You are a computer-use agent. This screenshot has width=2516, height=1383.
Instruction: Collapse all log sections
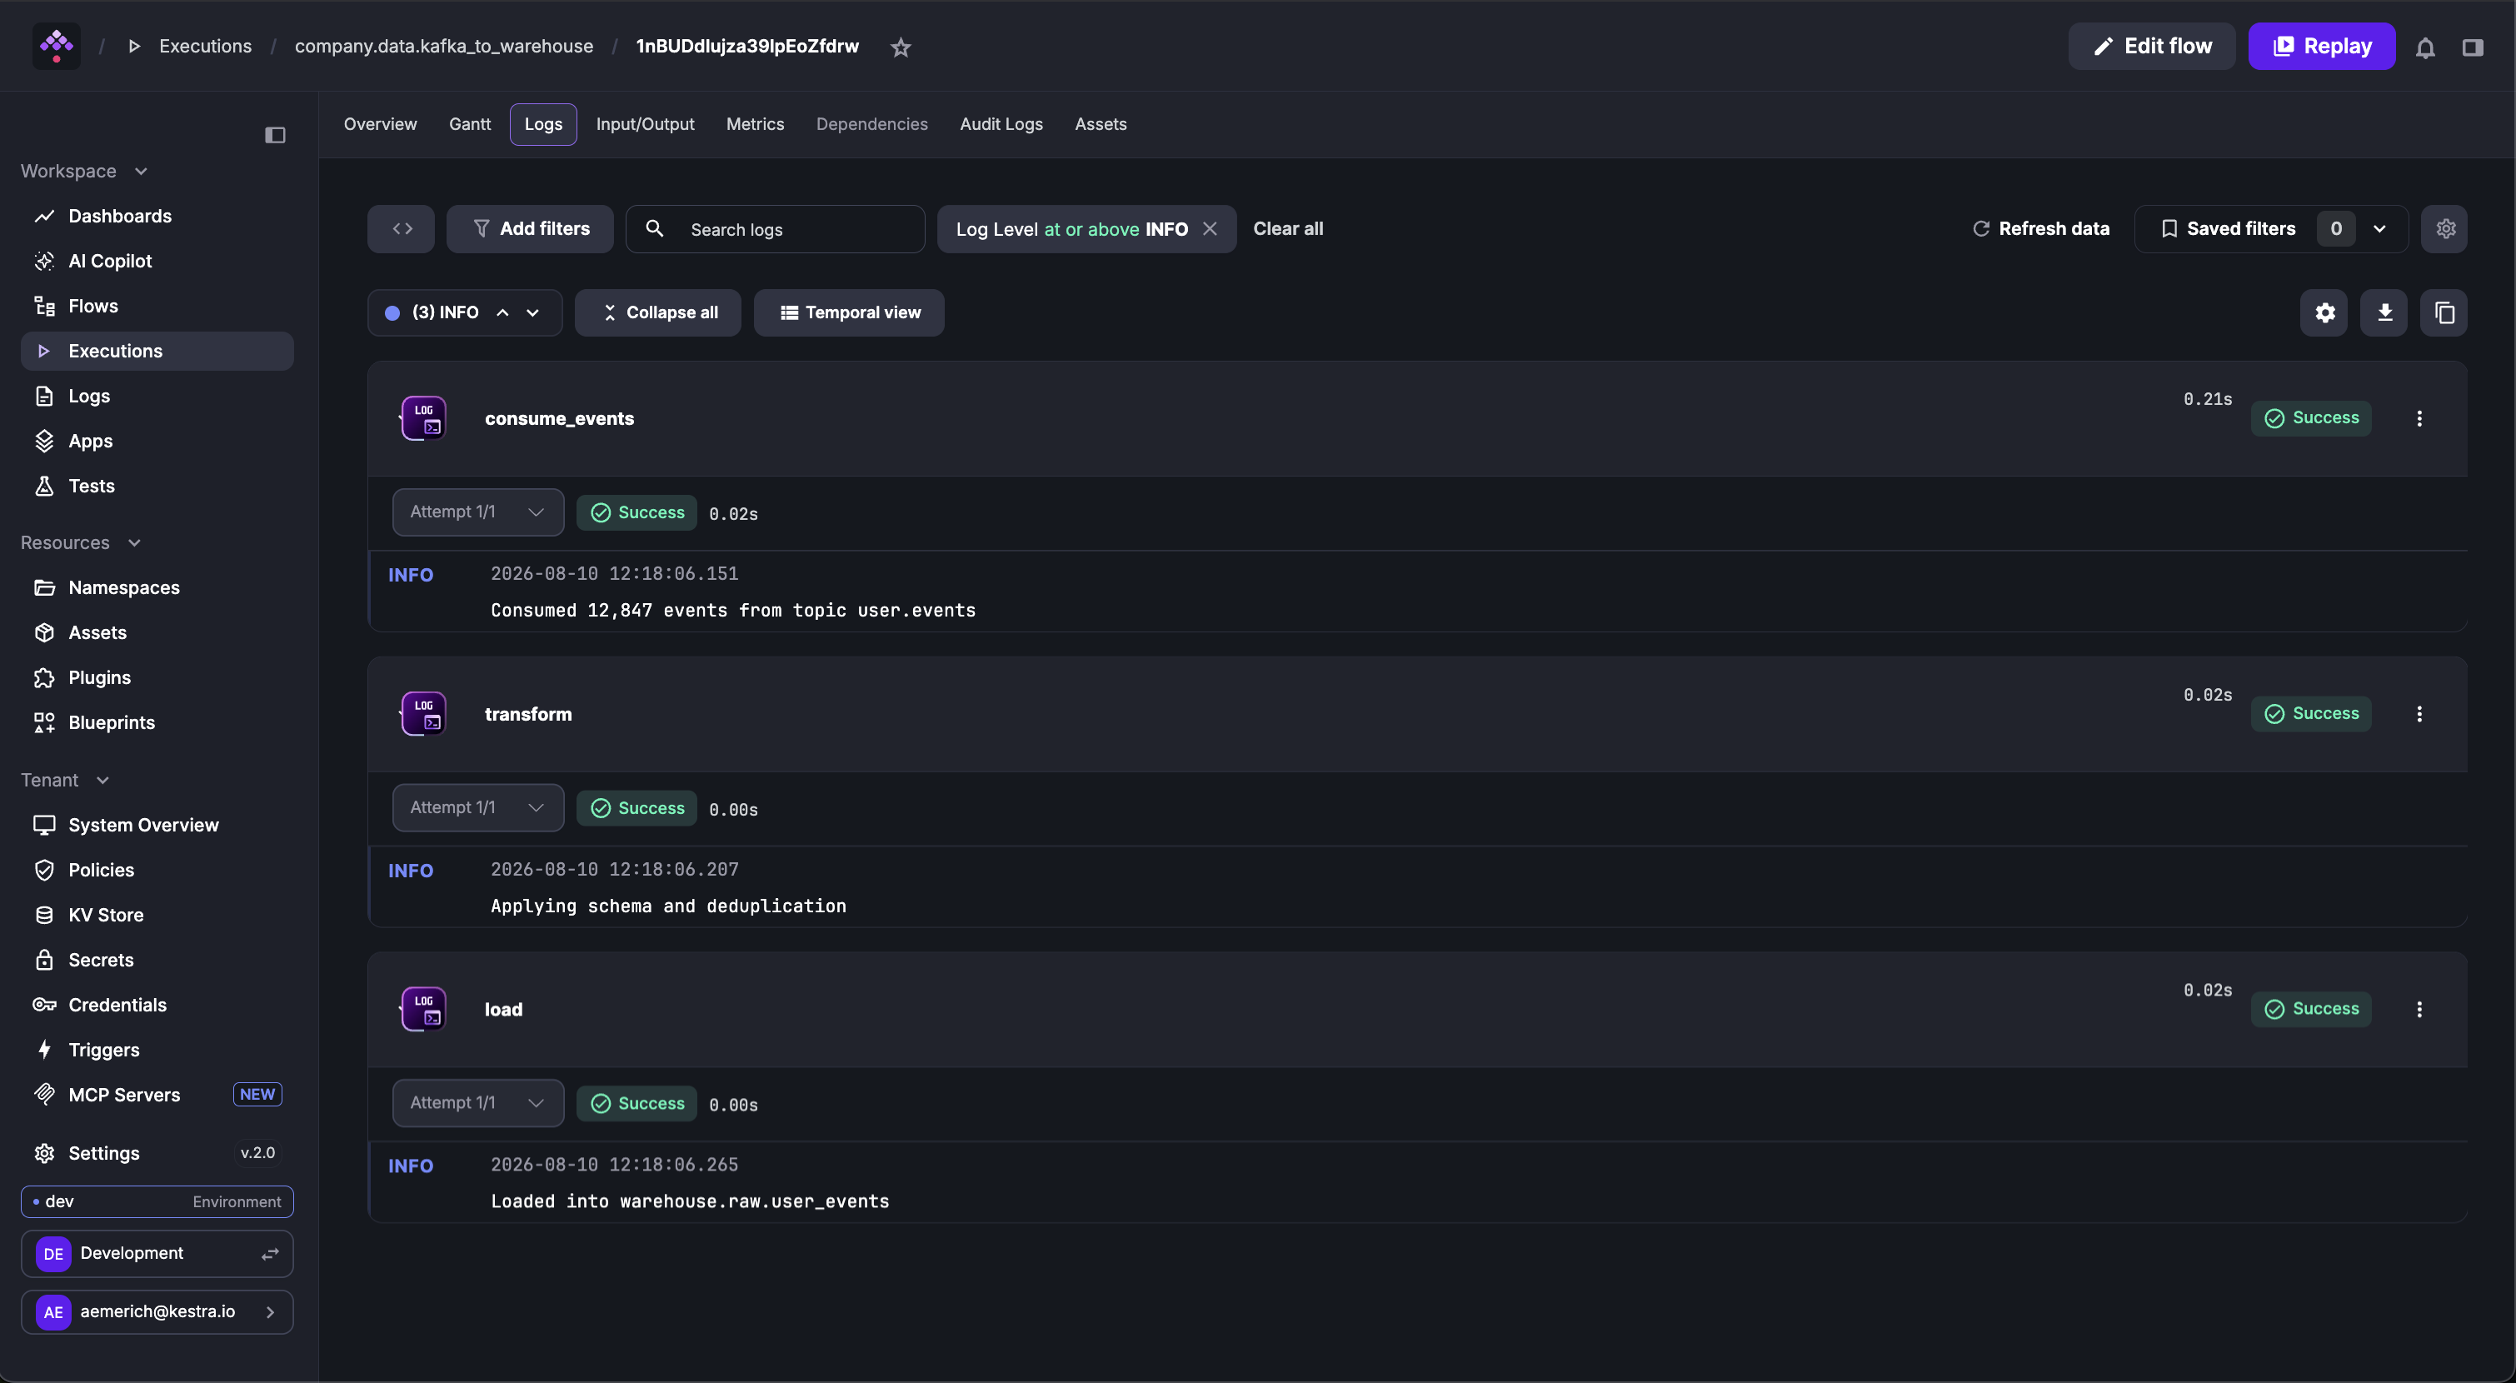pyautogui.click(x=658, y=312)
